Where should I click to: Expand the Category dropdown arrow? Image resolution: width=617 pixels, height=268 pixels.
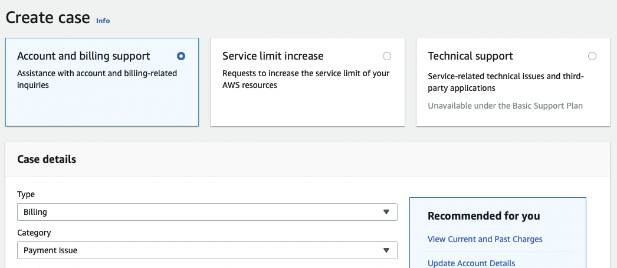(x=386, y=250)
